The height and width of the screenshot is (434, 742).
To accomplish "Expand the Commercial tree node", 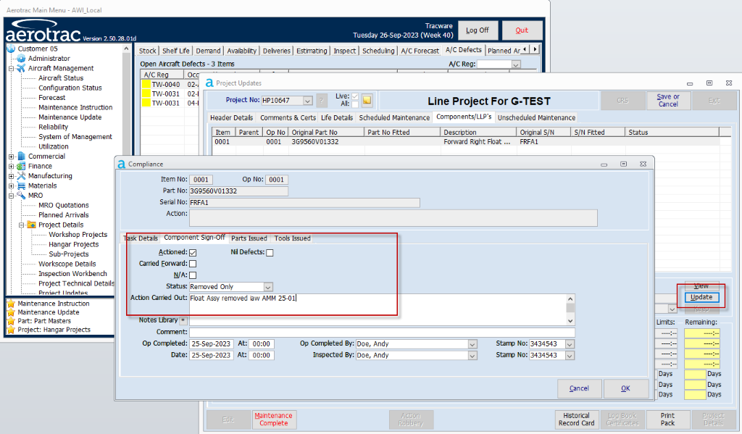I will (x=11, y=157).
